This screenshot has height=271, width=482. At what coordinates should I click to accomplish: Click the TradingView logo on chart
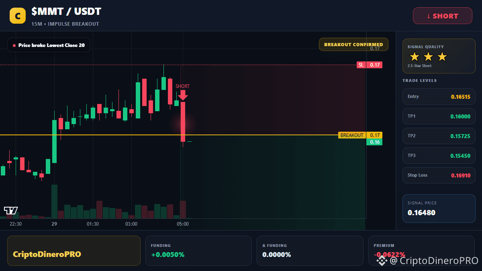(11, 210)
